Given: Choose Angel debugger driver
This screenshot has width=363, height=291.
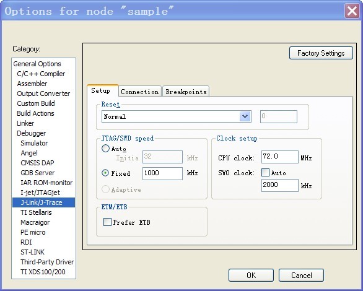Looking at the screenshot, I should pos(29,153).
